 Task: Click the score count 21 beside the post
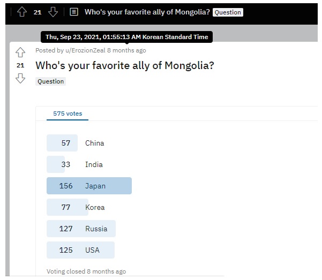[20, 65]
